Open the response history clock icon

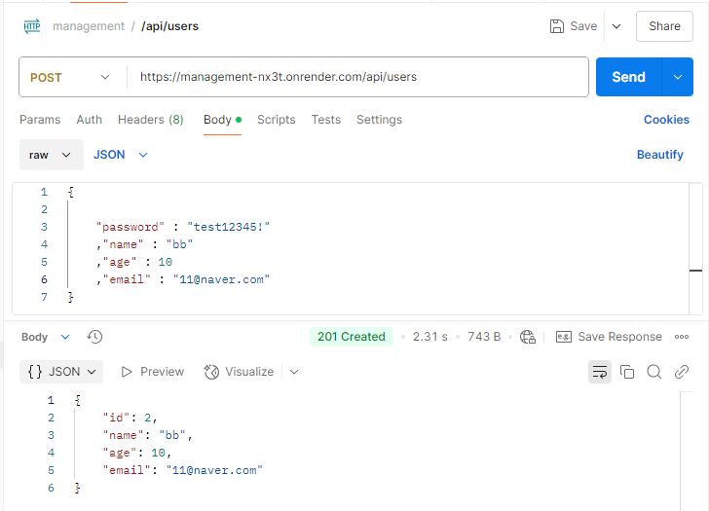[95, 337]
